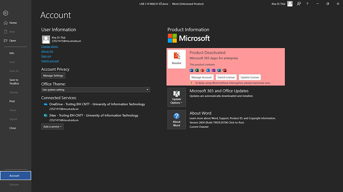Screen dimensions: 343x192
Task: Click the Resolve product activation button
Action: (x=176, y=59)
